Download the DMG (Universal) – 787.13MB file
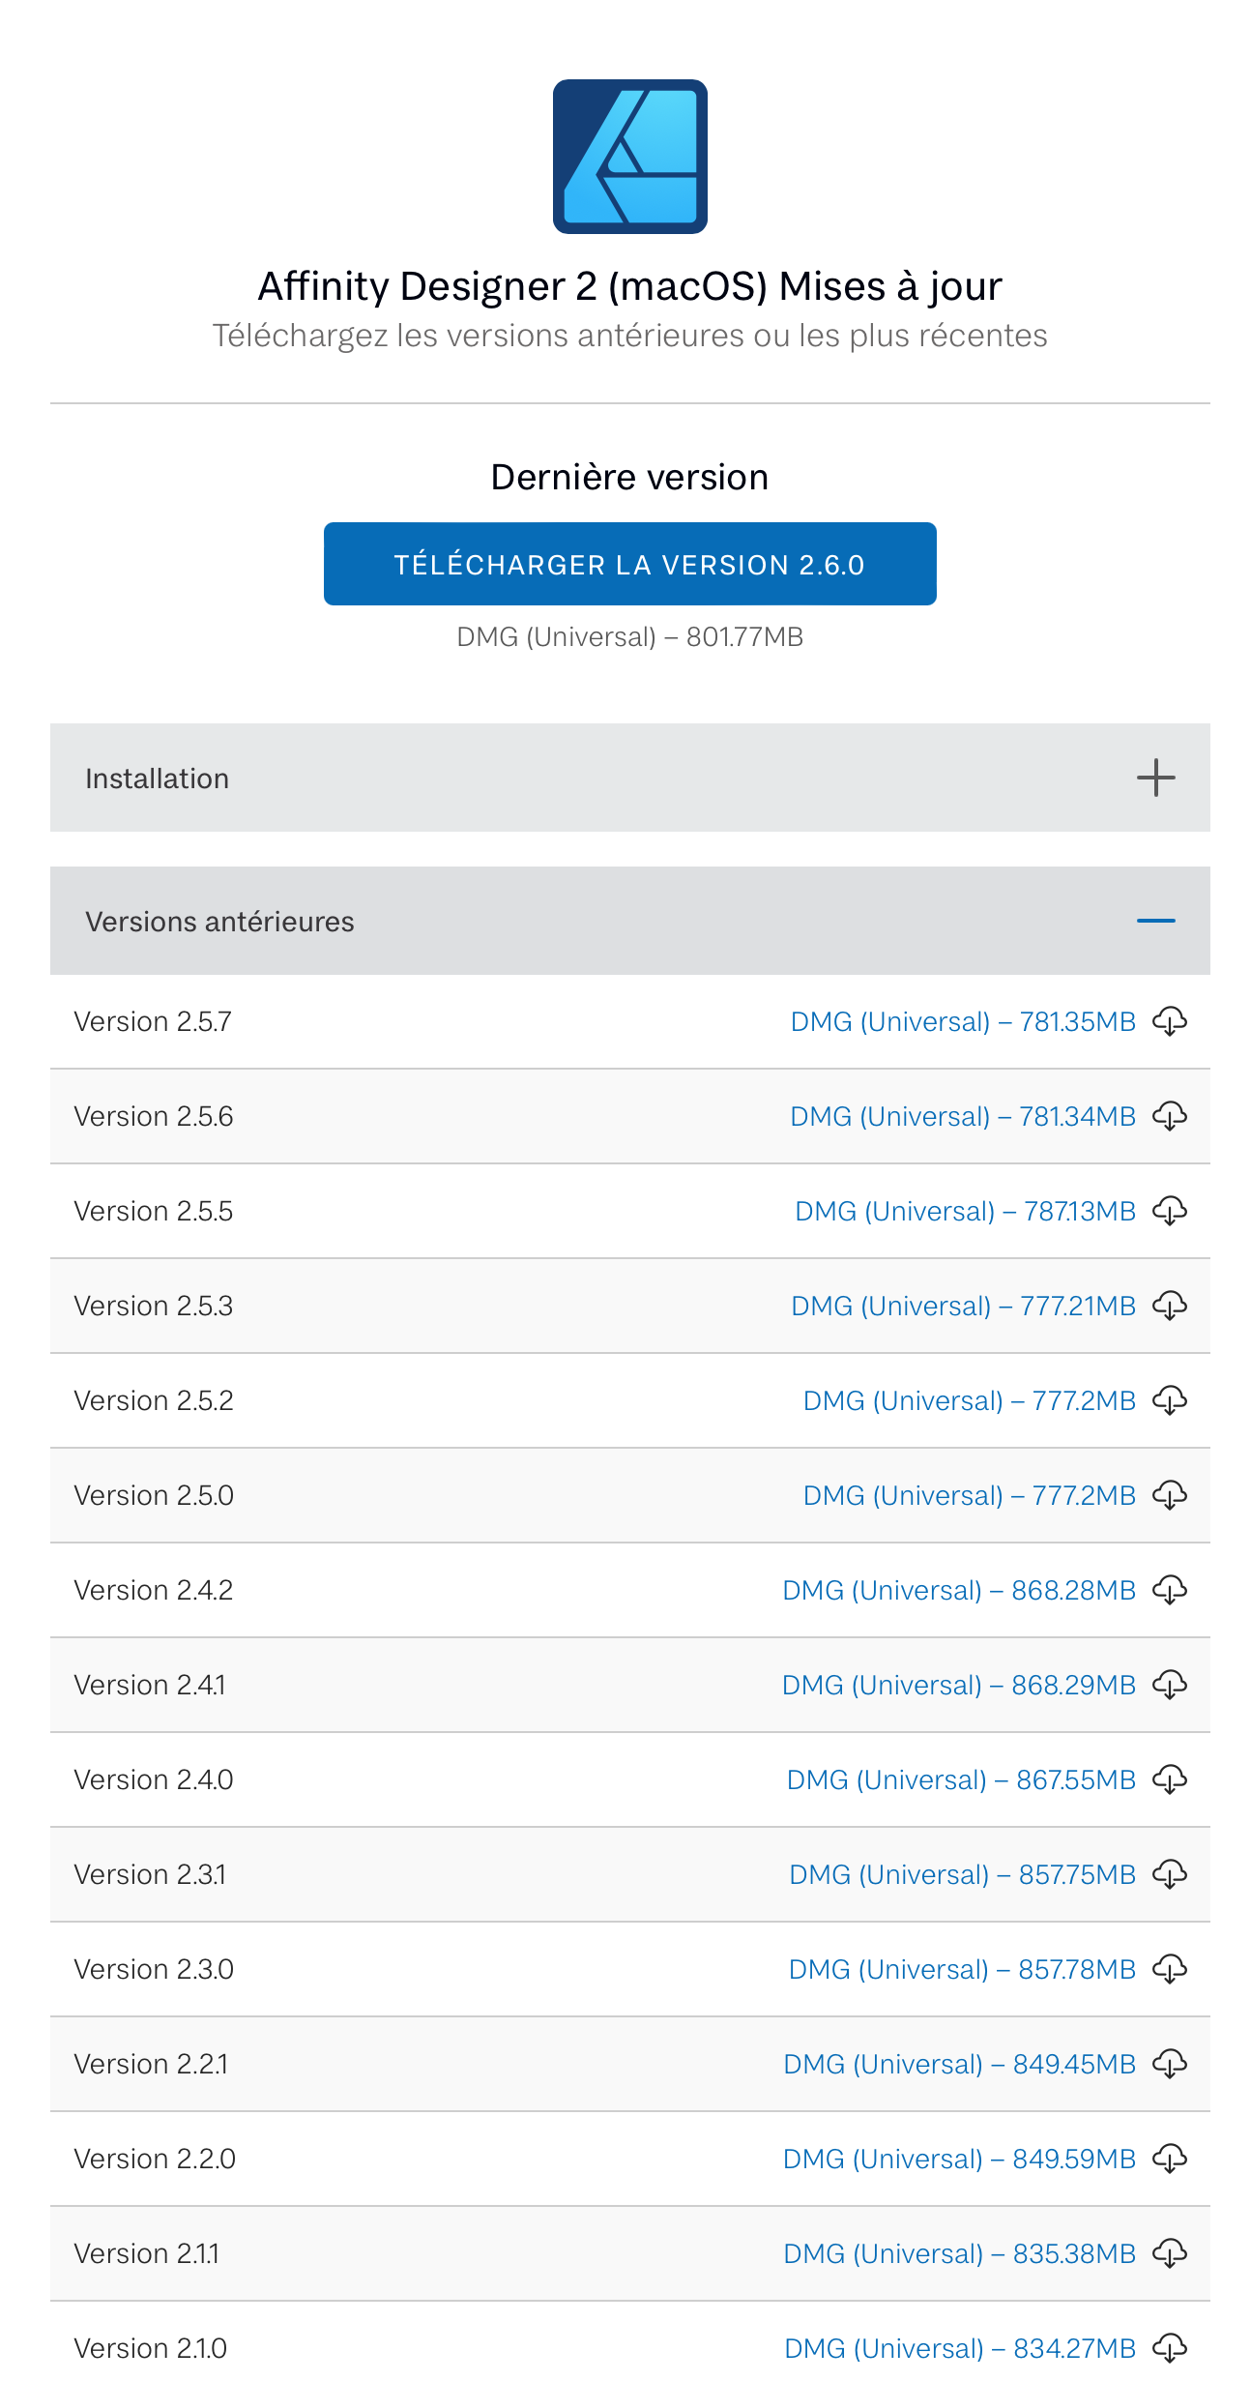 tap(965, 1211)
